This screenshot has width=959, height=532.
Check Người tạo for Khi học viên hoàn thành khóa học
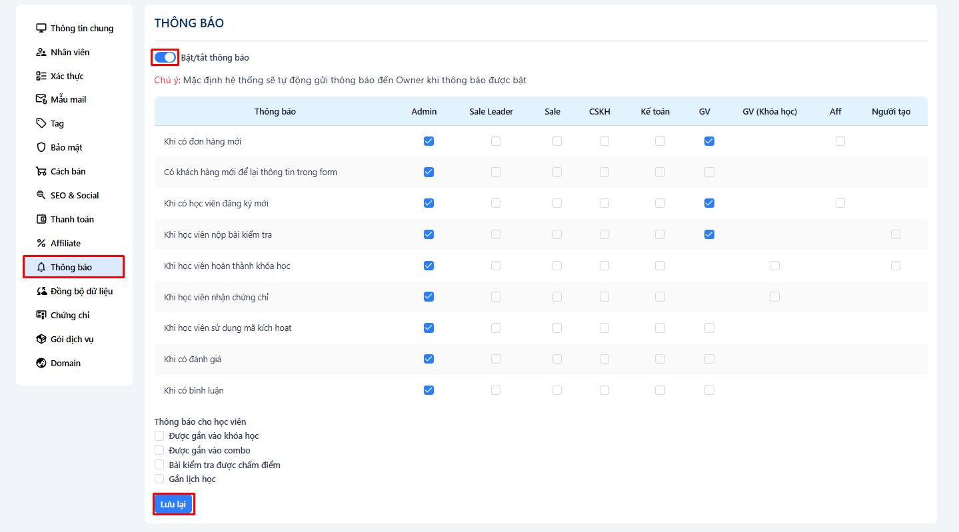tap(896, 266)
